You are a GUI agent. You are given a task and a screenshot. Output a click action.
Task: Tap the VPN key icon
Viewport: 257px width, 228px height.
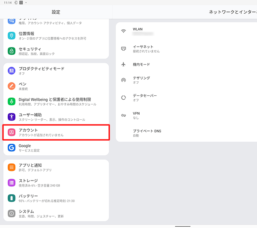click(123, 115)
